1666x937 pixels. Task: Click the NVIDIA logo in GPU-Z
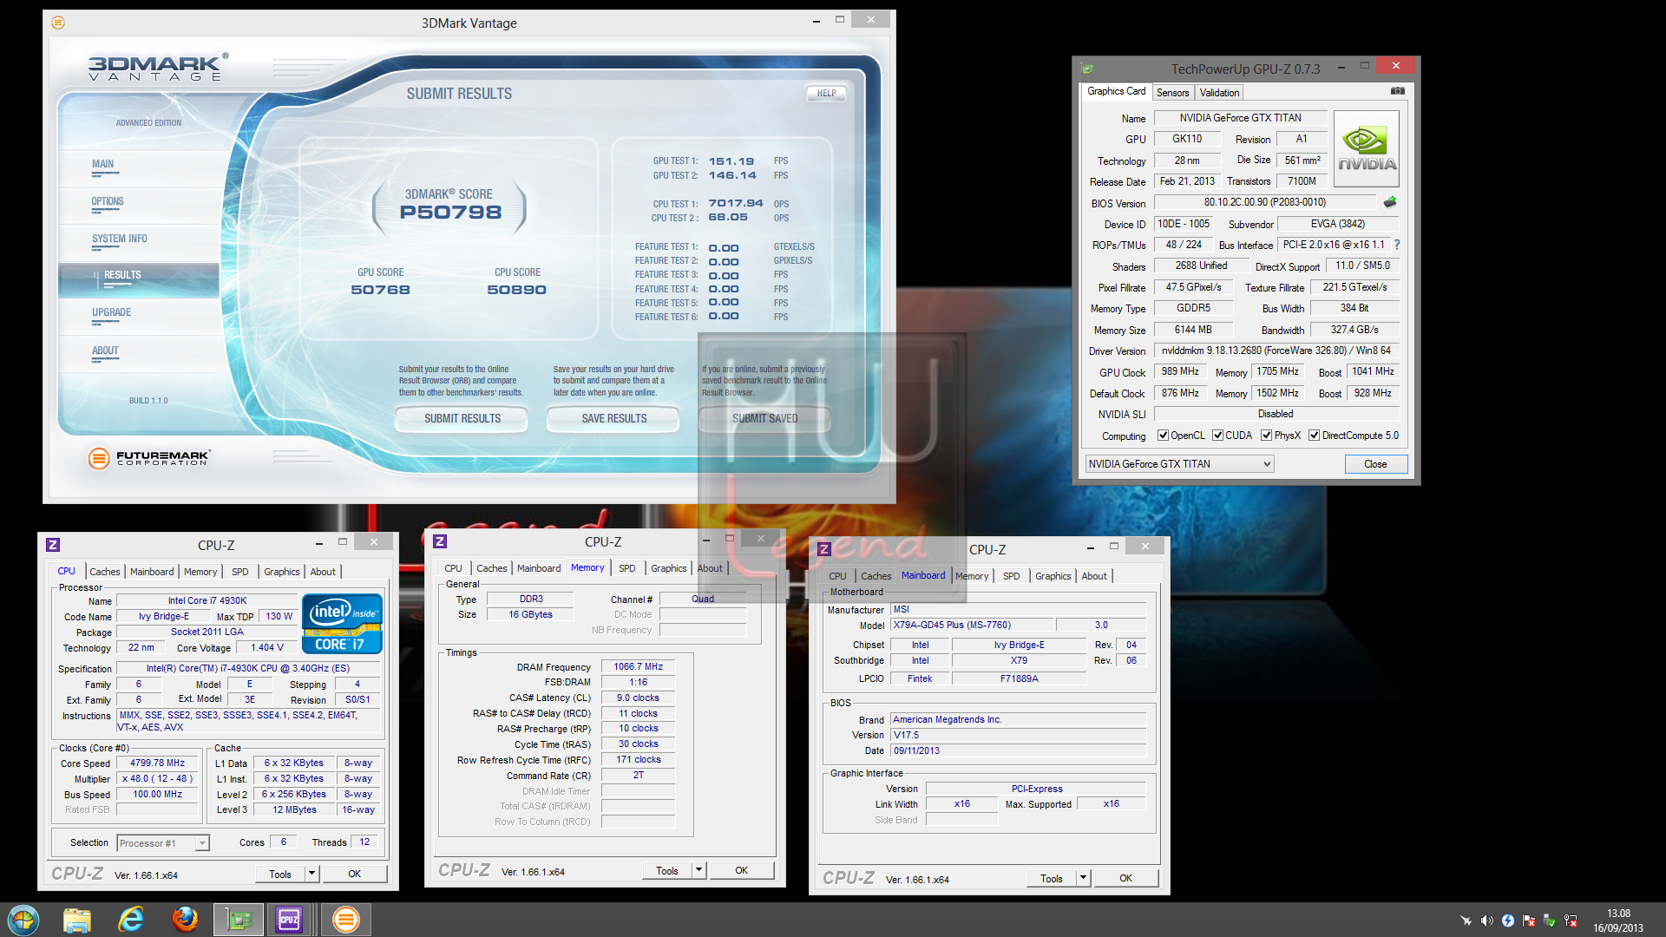pyautogui.click(x=1367, y=148)
